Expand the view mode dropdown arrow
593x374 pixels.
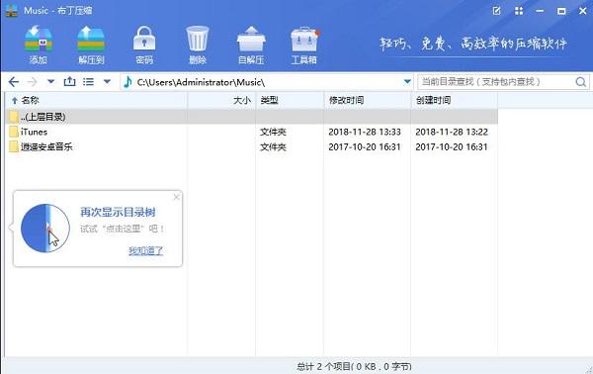[x=107, y=82]
